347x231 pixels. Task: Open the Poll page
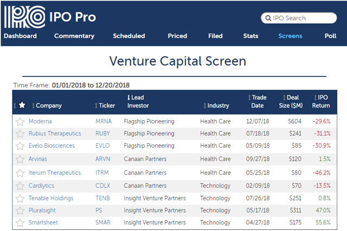coord(330,36)
